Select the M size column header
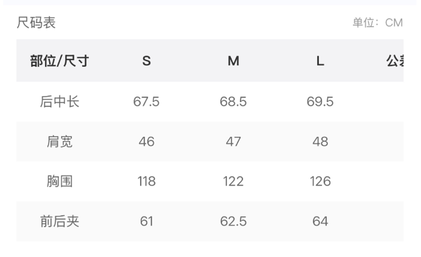 (x=233, y=61)
